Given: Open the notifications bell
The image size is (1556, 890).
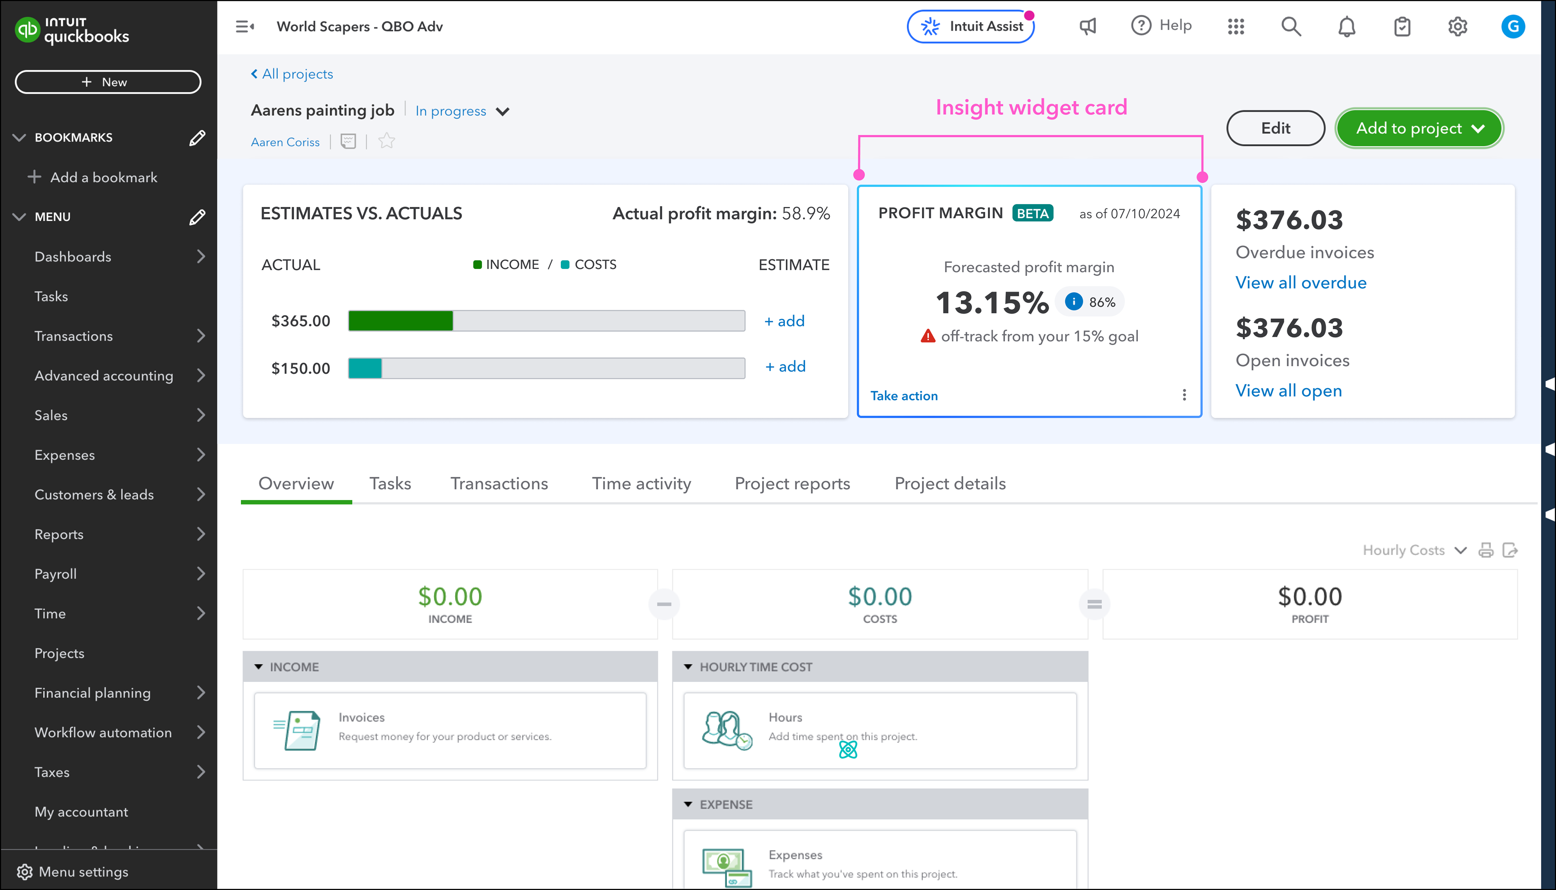Looking at the screenshot, I should 1346,26.
